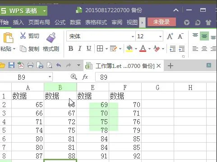Open alignment settings dialog launcher

tap(183, 57)
